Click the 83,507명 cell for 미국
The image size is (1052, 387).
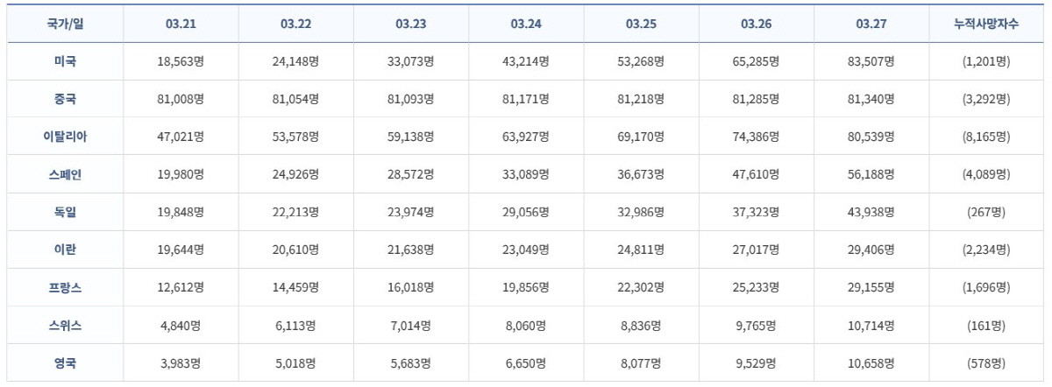point(871,61)
